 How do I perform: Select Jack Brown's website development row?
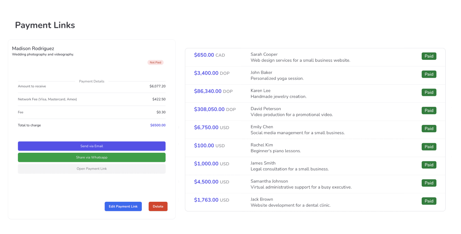pyautogui.click(x=290, y=202)
